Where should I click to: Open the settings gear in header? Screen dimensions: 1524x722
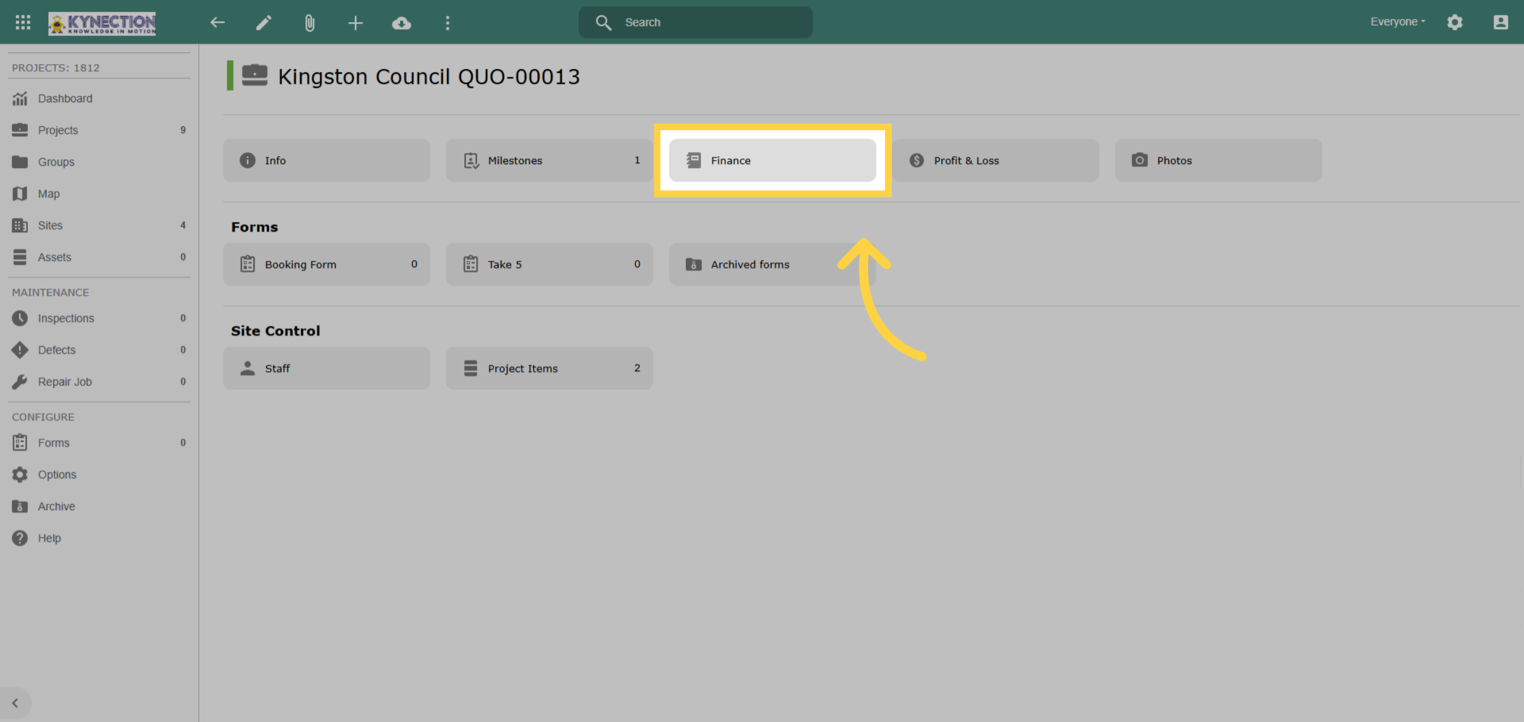(x=1455, y=22)
